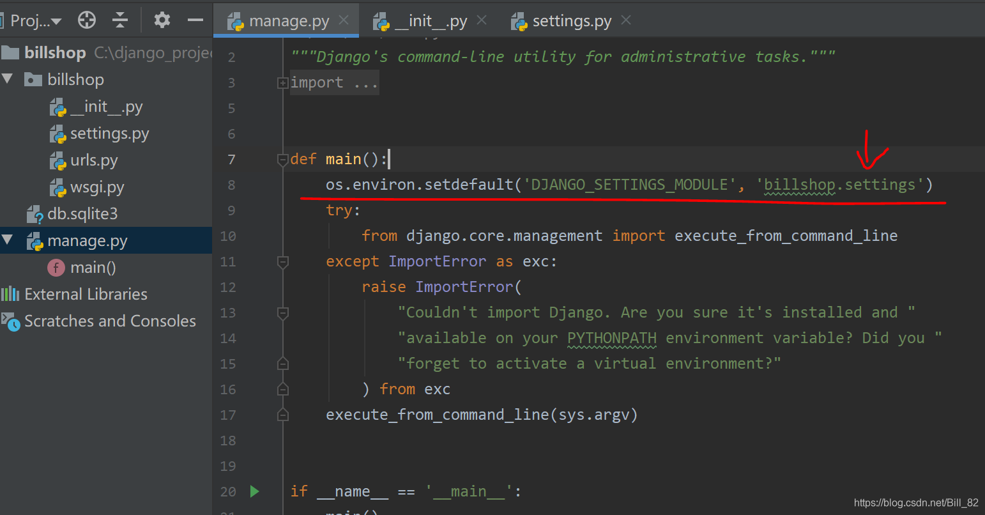Switch to the __init__.py tab
This screenshot has width=985, height=515.
(x=431, y=21)
